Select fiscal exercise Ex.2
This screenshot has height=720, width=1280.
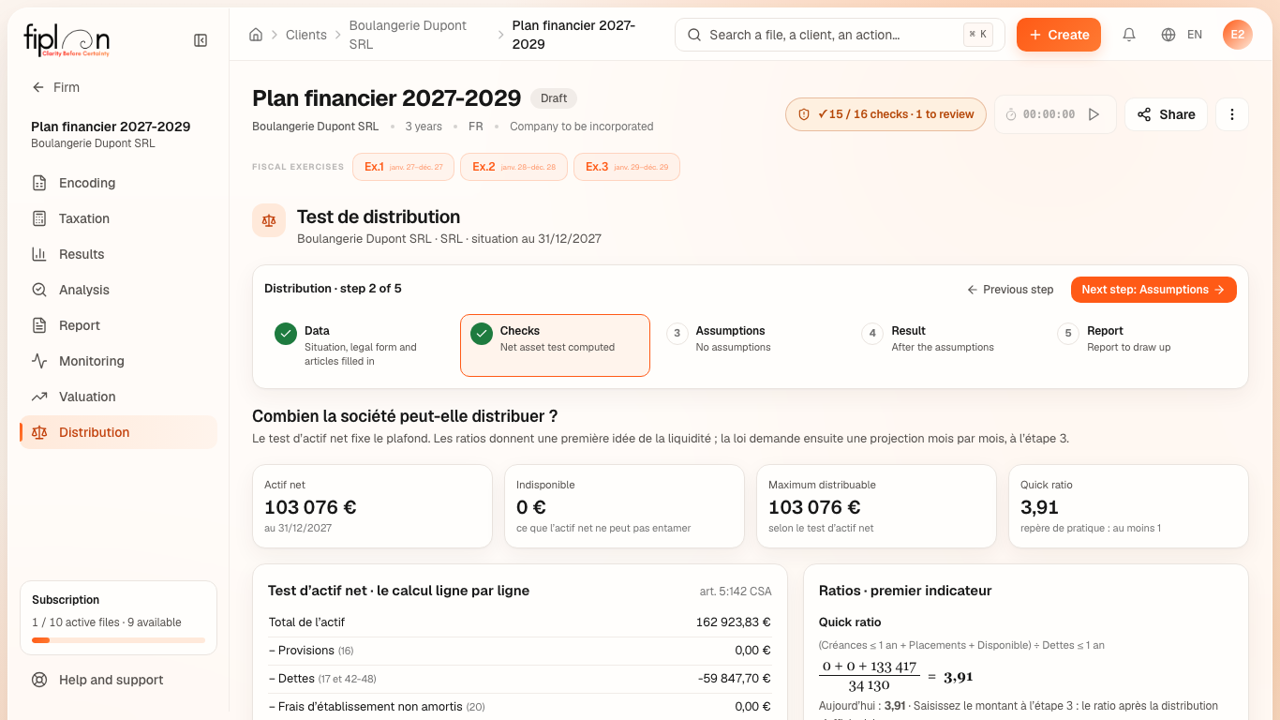[513, 167]
